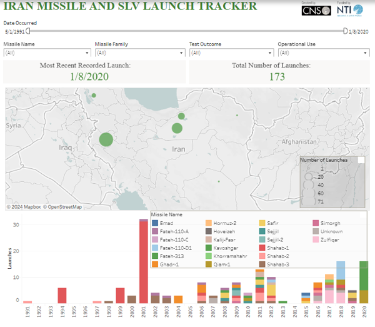Select the Fateh-313 green legend swatch
This screenshot has width=375, height=327.
pyautogui.click(x=155, y=256)
